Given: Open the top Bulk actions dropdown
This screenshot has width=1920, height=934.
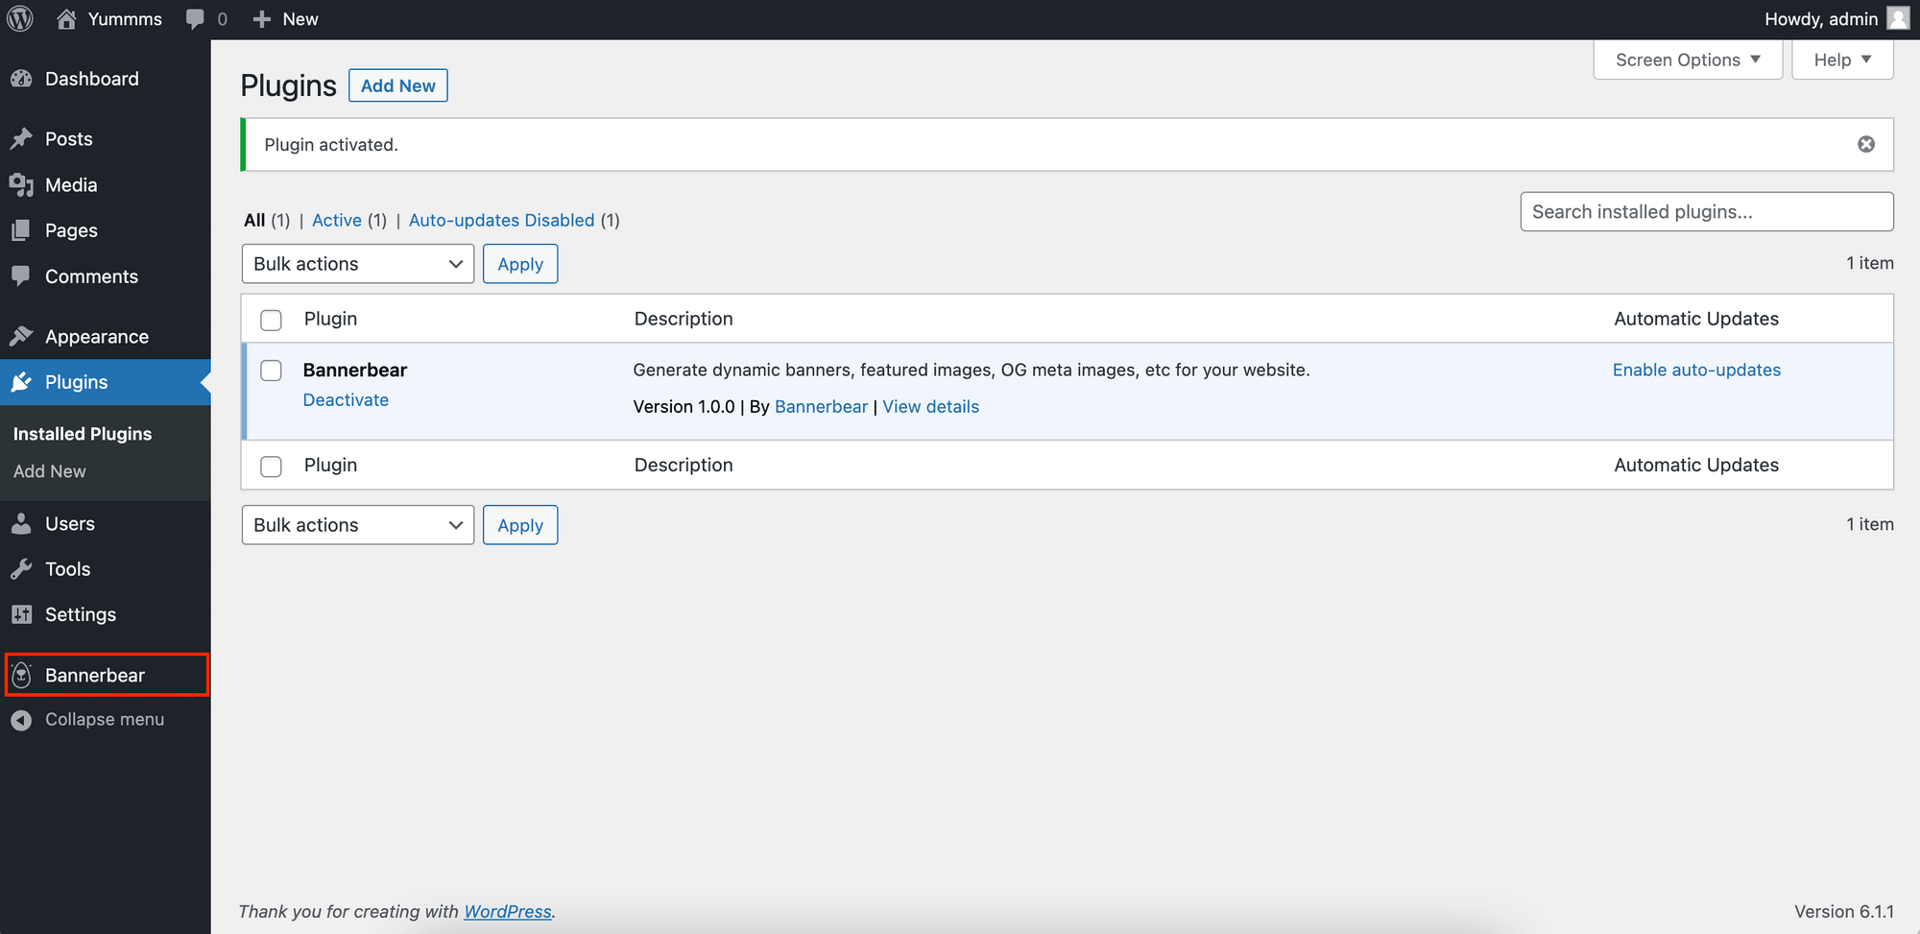Looking at the screenshot, I should click(357, 264).
